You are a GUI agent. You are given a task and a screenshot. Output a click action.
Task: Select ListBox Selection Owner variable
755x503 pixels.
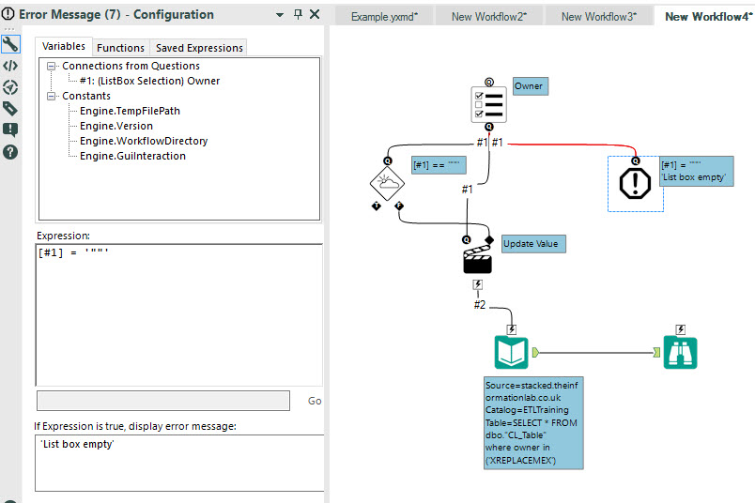point(149,81)
